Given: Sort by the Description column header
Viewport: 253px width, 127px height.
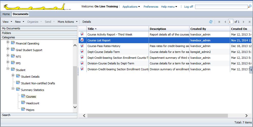Looking at the screenshot, I should 169,29.
